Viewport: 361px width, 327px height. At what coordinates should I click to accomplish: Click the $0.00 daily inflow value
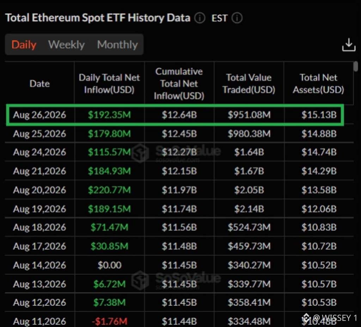click(109, 265)
